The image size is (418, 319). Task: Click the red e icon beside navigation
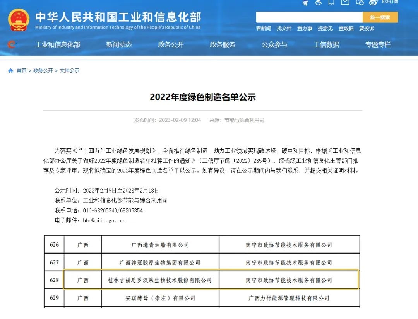pos(12,44)
